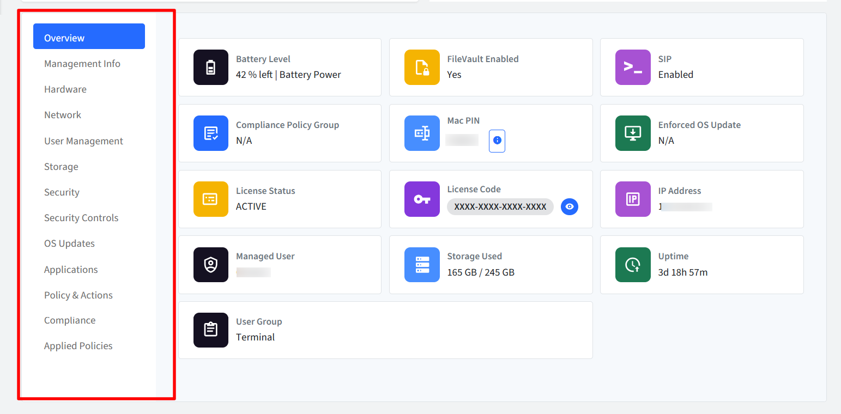841x414 pixels.
Task: Go to the Network section
Action: [x=63, y=115]
